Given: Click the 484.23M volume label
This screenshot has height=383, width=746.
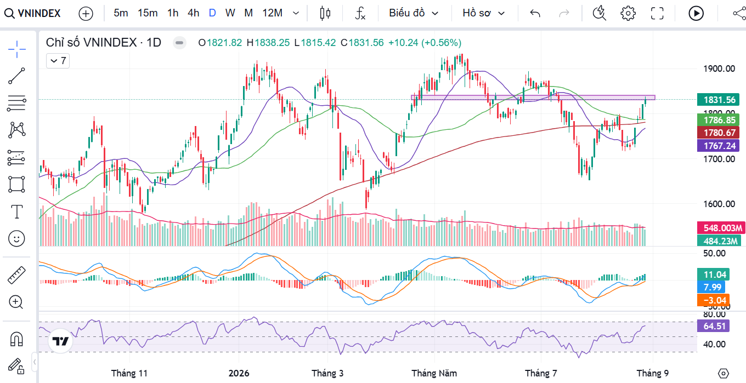Looking at the screenshot, I should point(720,241).
